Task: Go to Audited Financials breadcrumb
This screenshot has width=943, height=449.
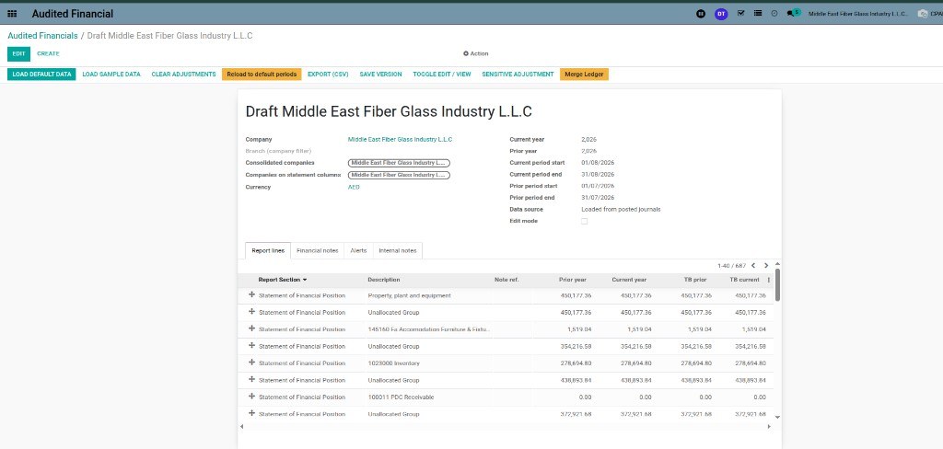Action: click(42, 36)
